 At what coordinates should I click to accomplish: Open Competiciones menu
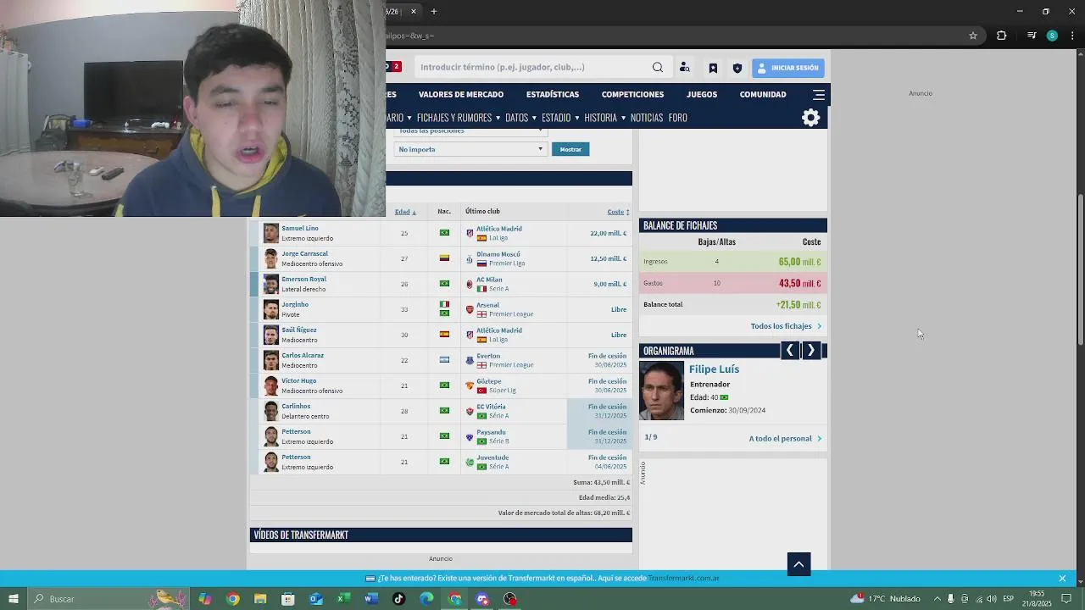tap(632, 95)
